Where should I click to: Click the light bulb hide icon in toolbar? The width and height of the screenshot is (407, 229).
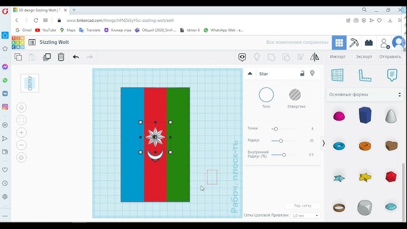click(x=257, y=57)
